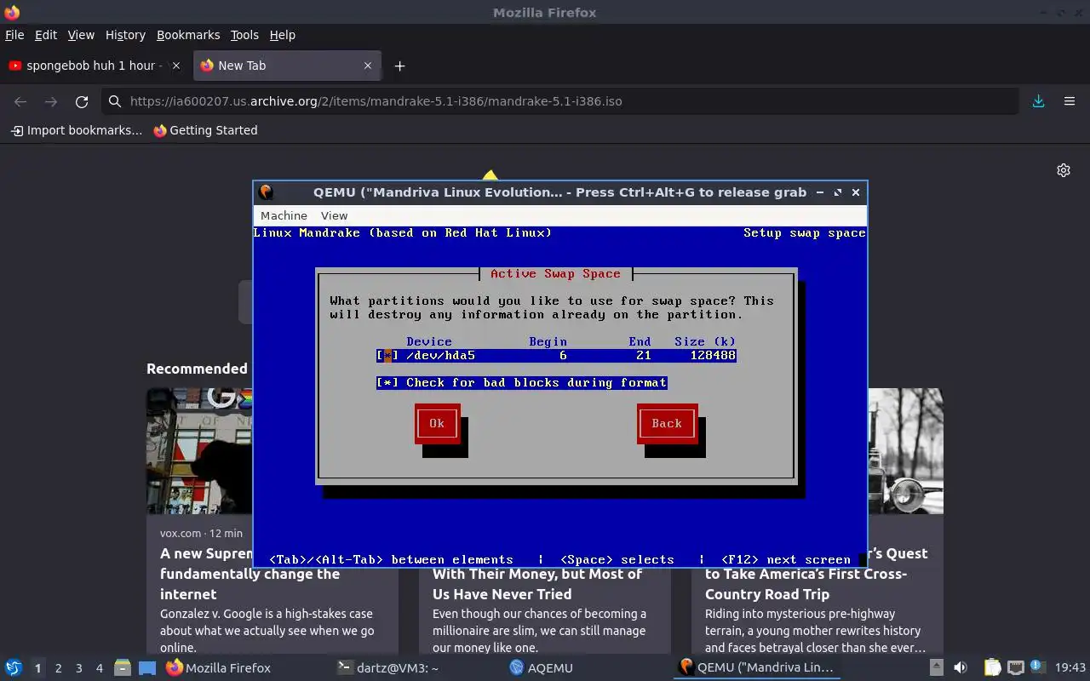The image size is (1090, 681).
Task: Open the View menu in QEMU window
Action: [334, 215]
